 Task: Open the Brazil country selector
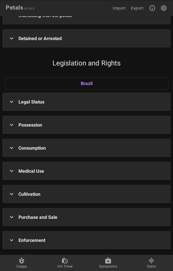(x=86, y=84)
